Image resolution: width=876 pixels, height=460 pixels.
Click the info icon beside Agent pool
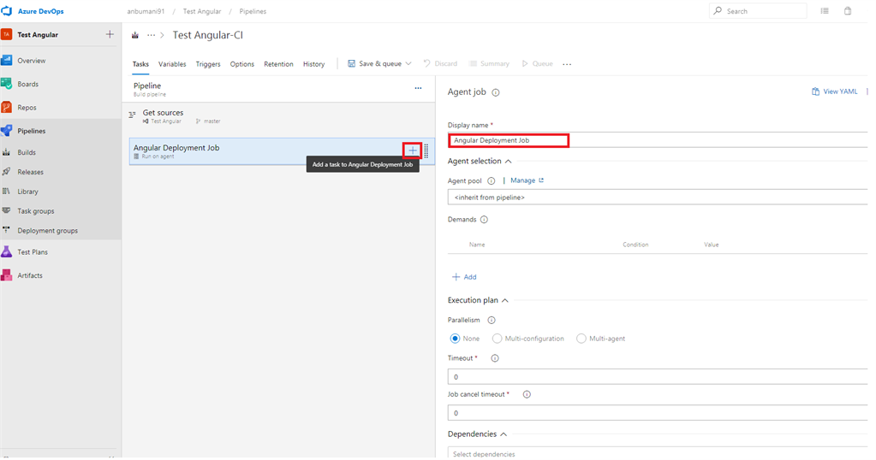(491, 180)
